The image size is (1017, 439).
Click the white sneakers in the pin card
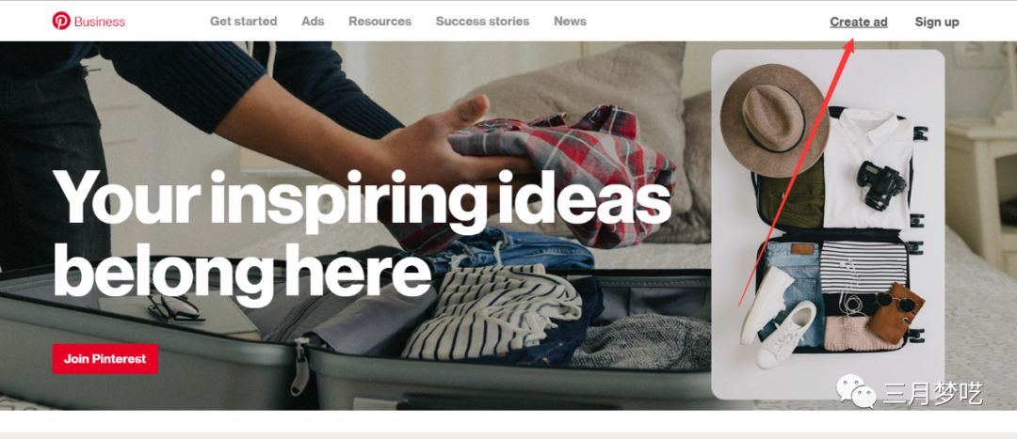click(x=779, y=318)
